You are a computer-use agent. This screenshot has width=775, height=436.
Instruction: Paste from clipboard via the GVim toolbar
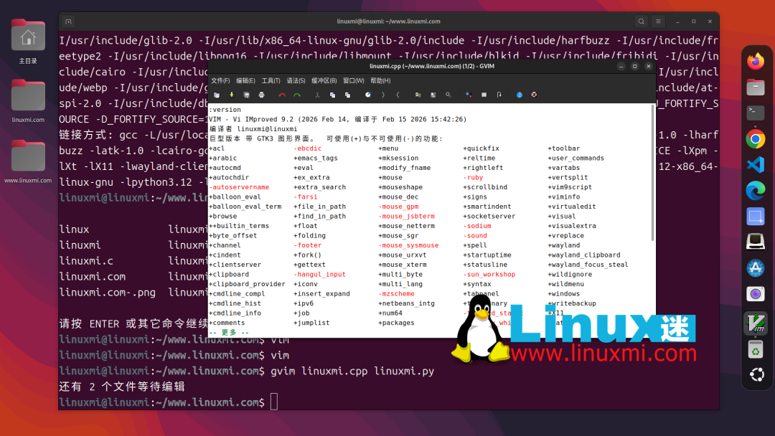(x=347, y=94)
